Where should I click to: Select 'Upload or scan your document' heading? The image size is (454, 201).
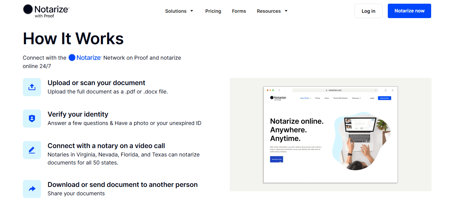[96, 83]
